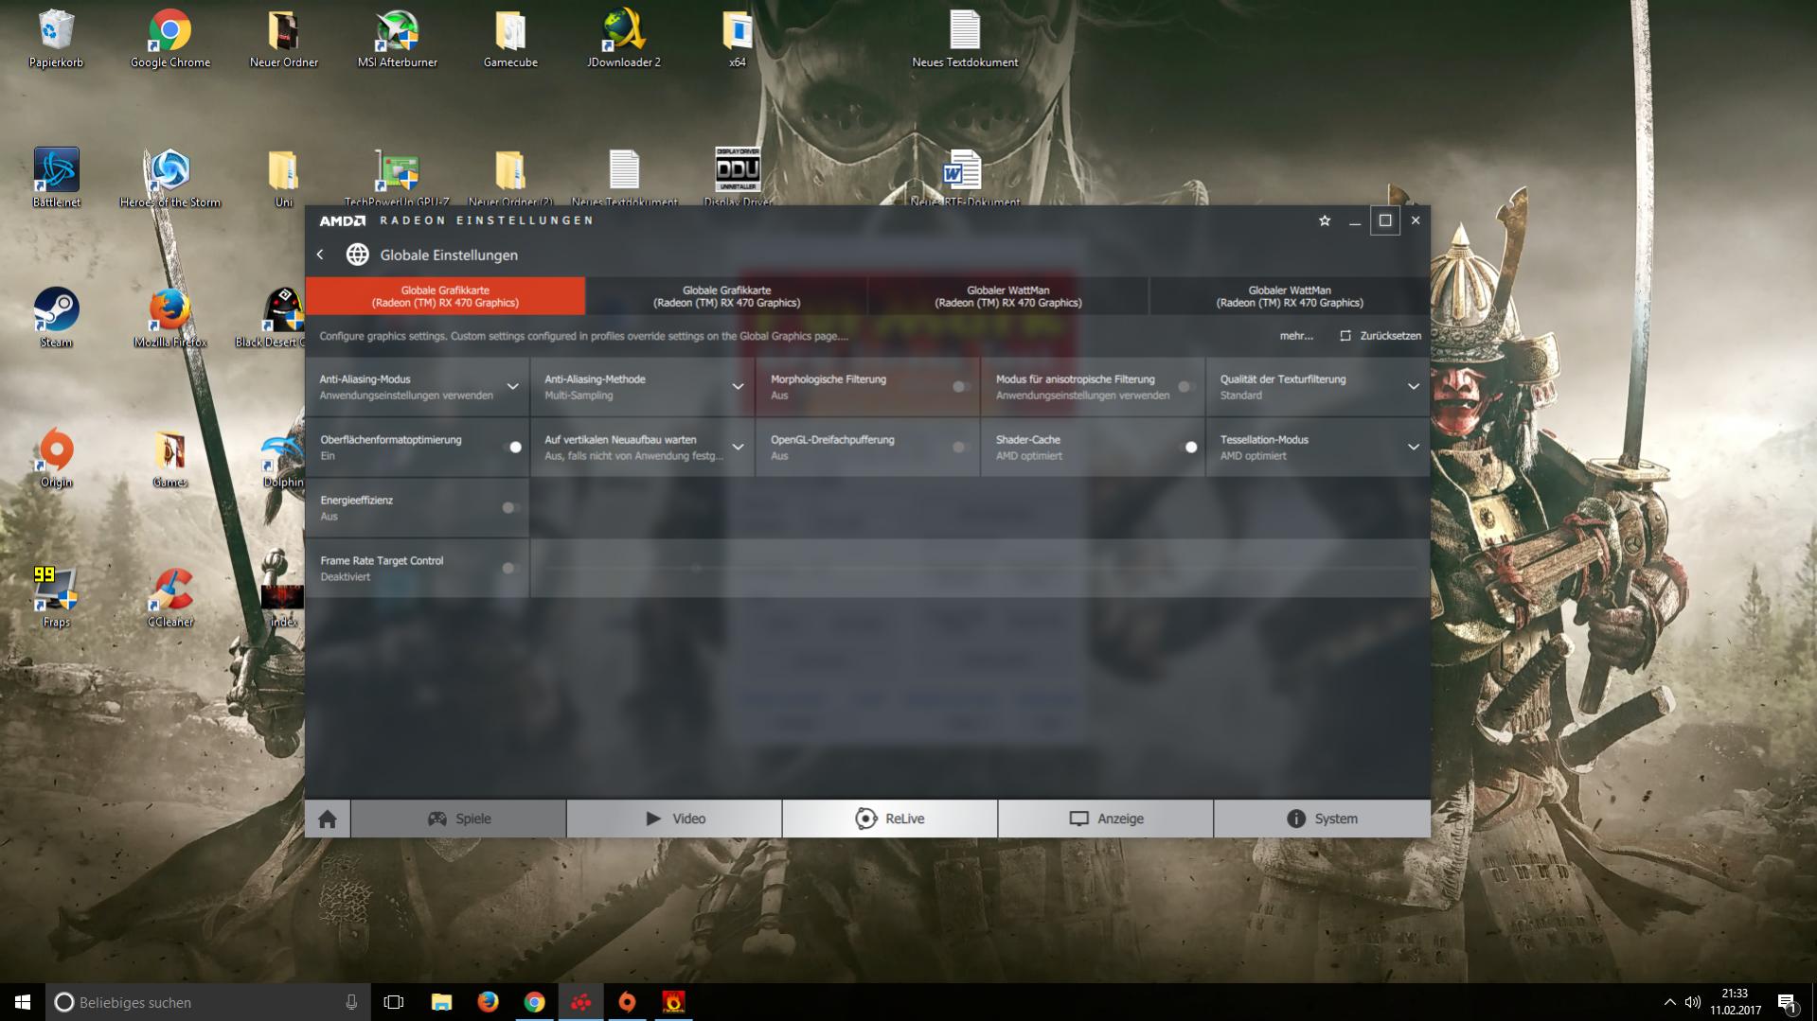Click the volume icon in system tray
Viewport: 1817px width, 1021px height.
coord(1693,1002)
